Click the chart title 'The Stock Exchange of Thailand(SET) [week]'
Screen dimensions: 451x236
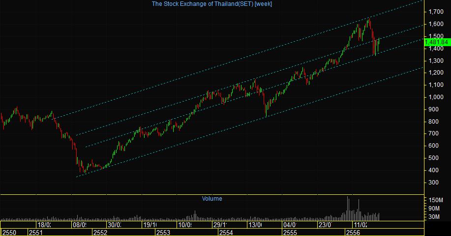pyautogui.click(x=211, y=4)
